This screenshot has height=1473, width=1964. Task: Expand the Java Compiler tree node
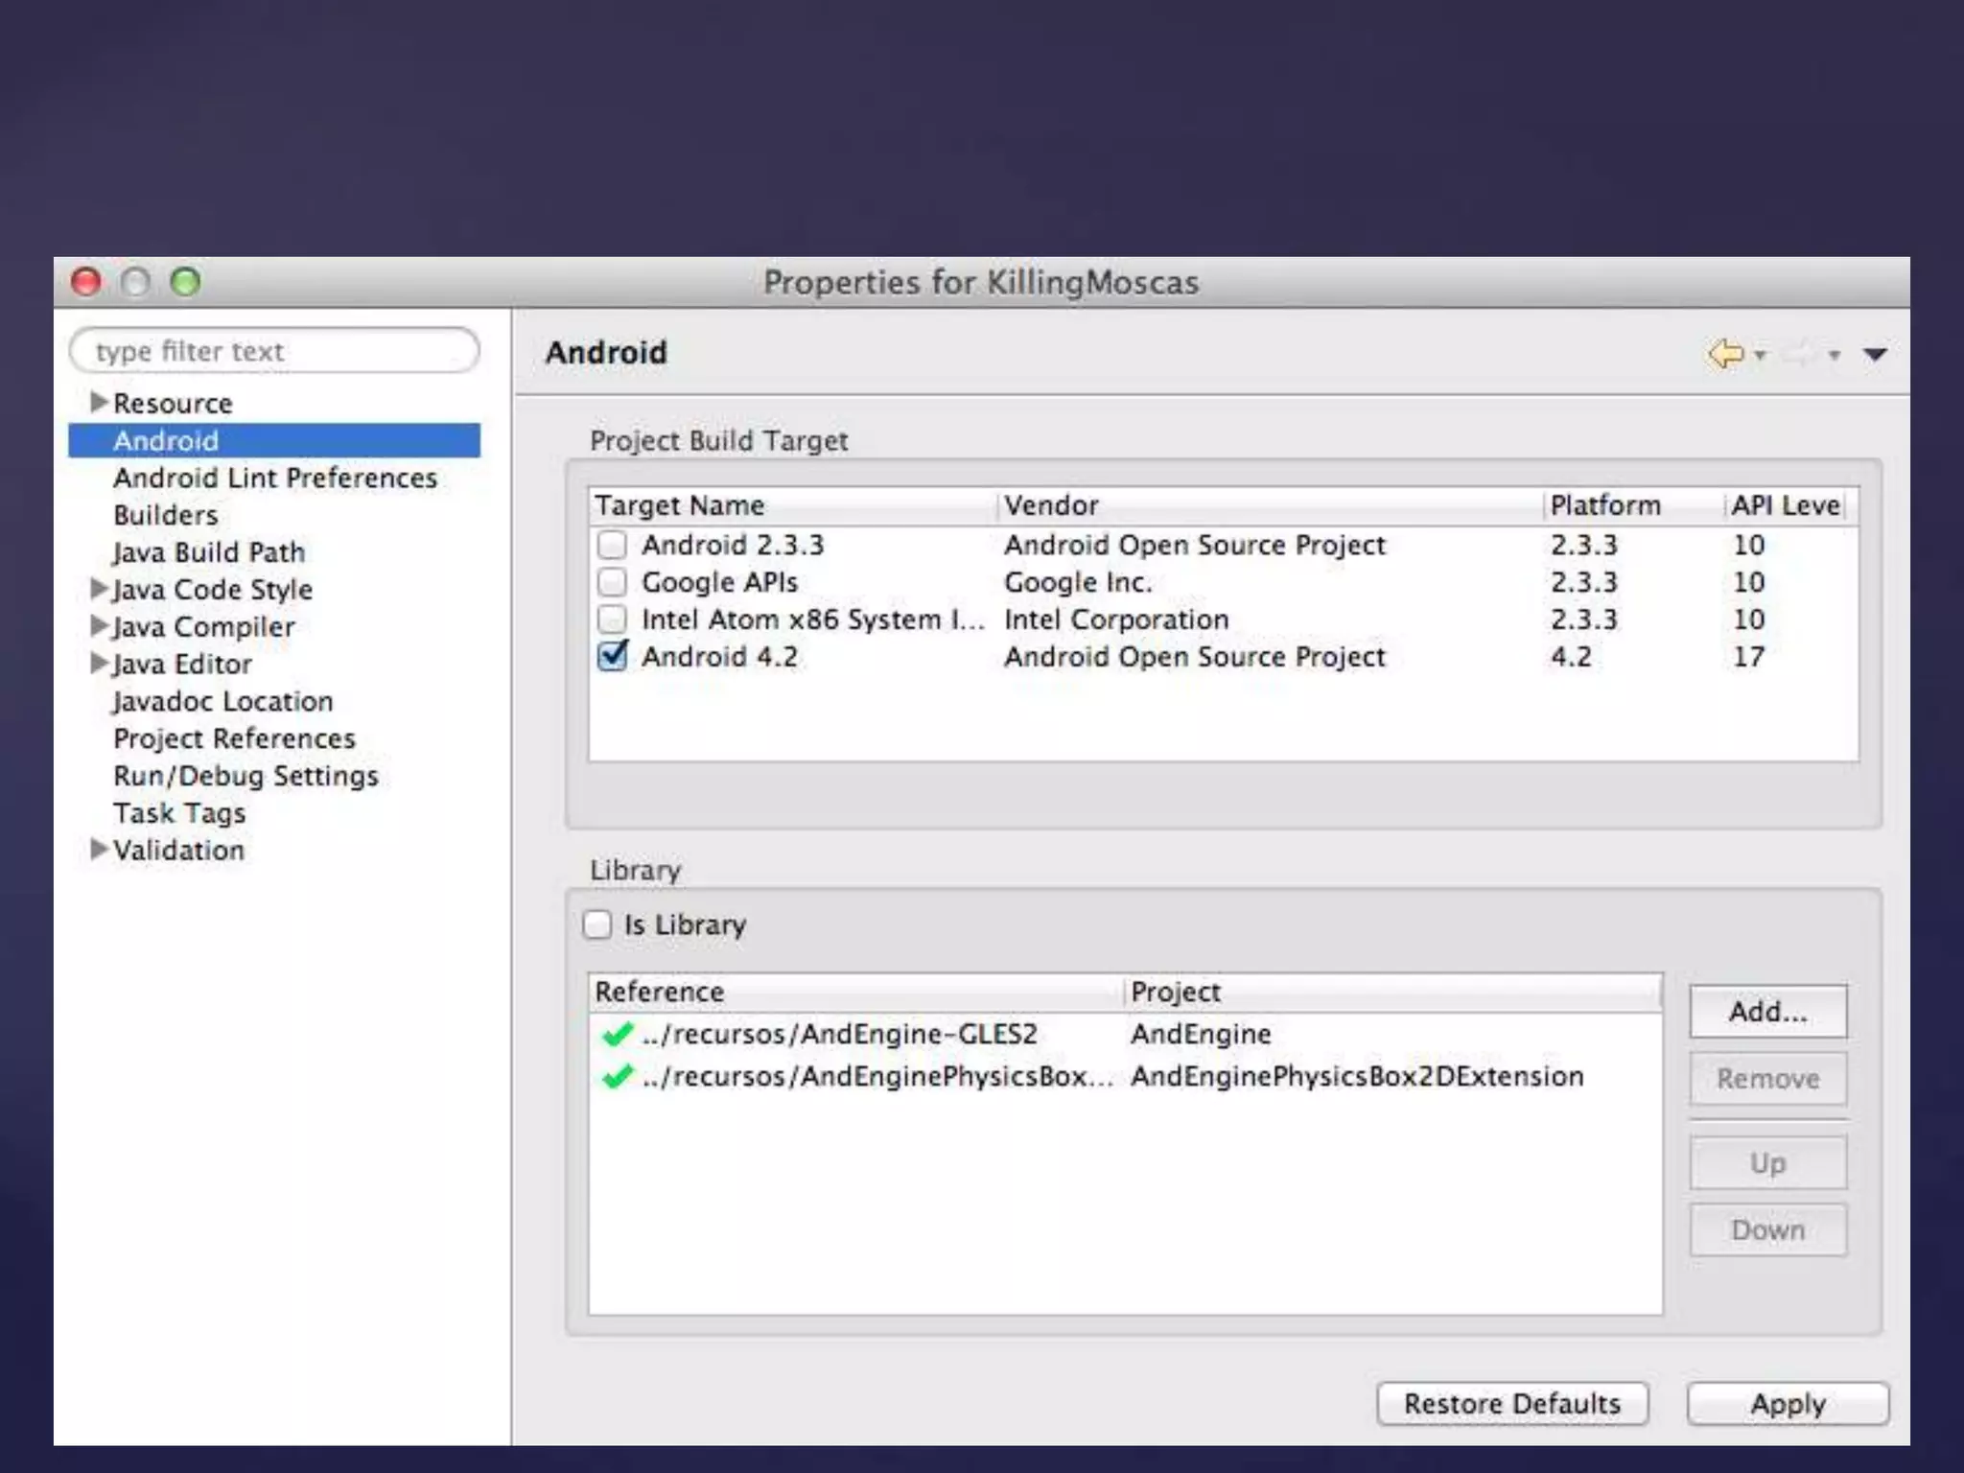point(98,626)
